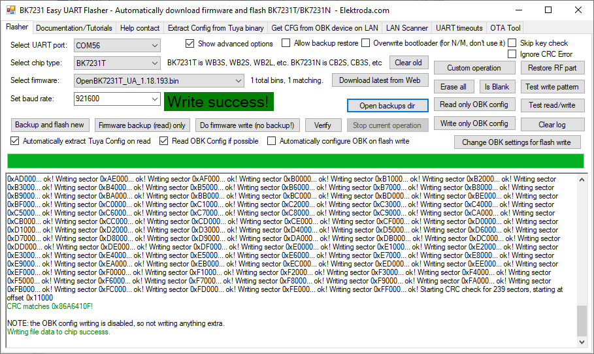Open the firmware selection dropdown
The height and width of the screenshot is (354, 594).
(159, 80)
